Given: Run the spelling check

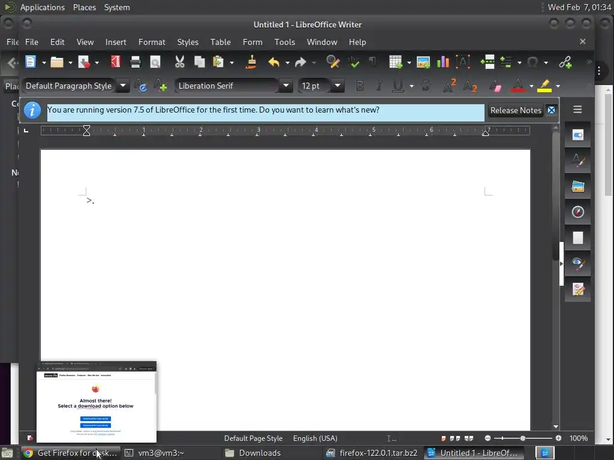Looking at the screenshot, I should click(x=353, y=62).
